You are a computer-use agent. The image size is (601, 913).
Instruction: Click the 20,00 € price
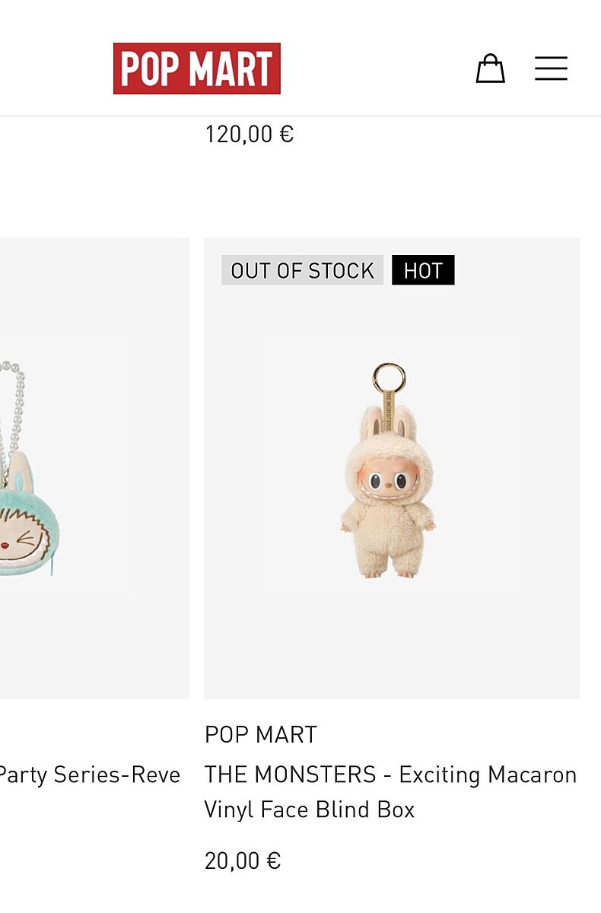243,861
